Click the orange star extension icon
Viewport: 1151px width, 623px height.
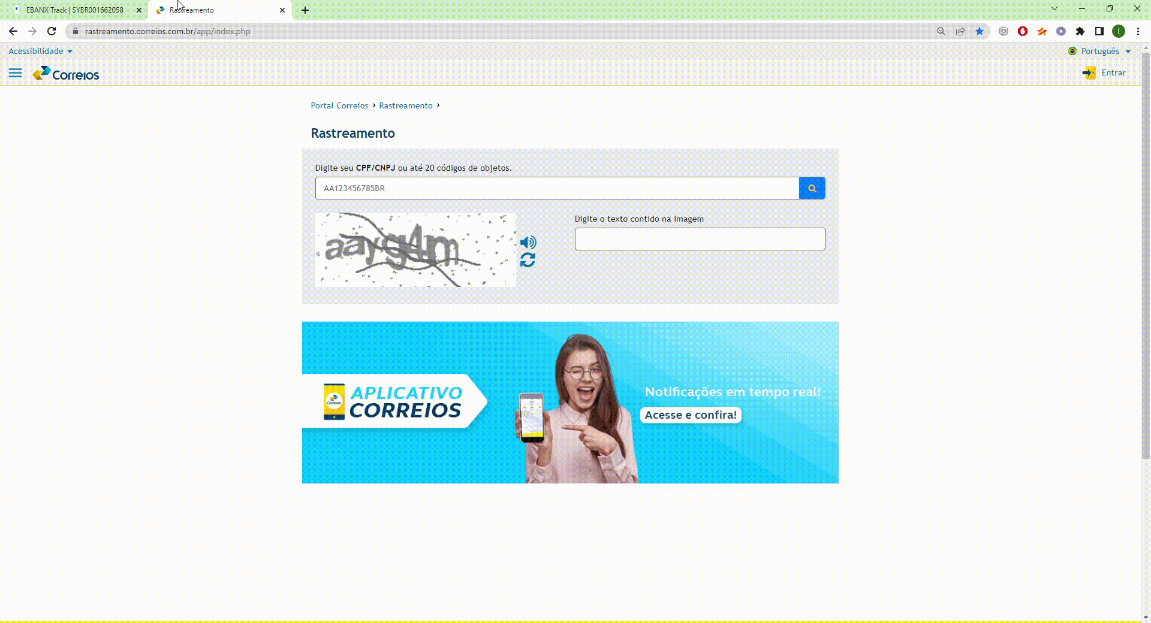point(1042,31)
